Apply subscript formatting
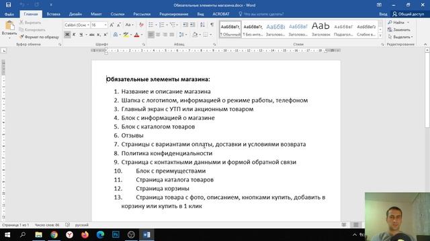This screenshot has height=241, width=430. pos(99,35)
